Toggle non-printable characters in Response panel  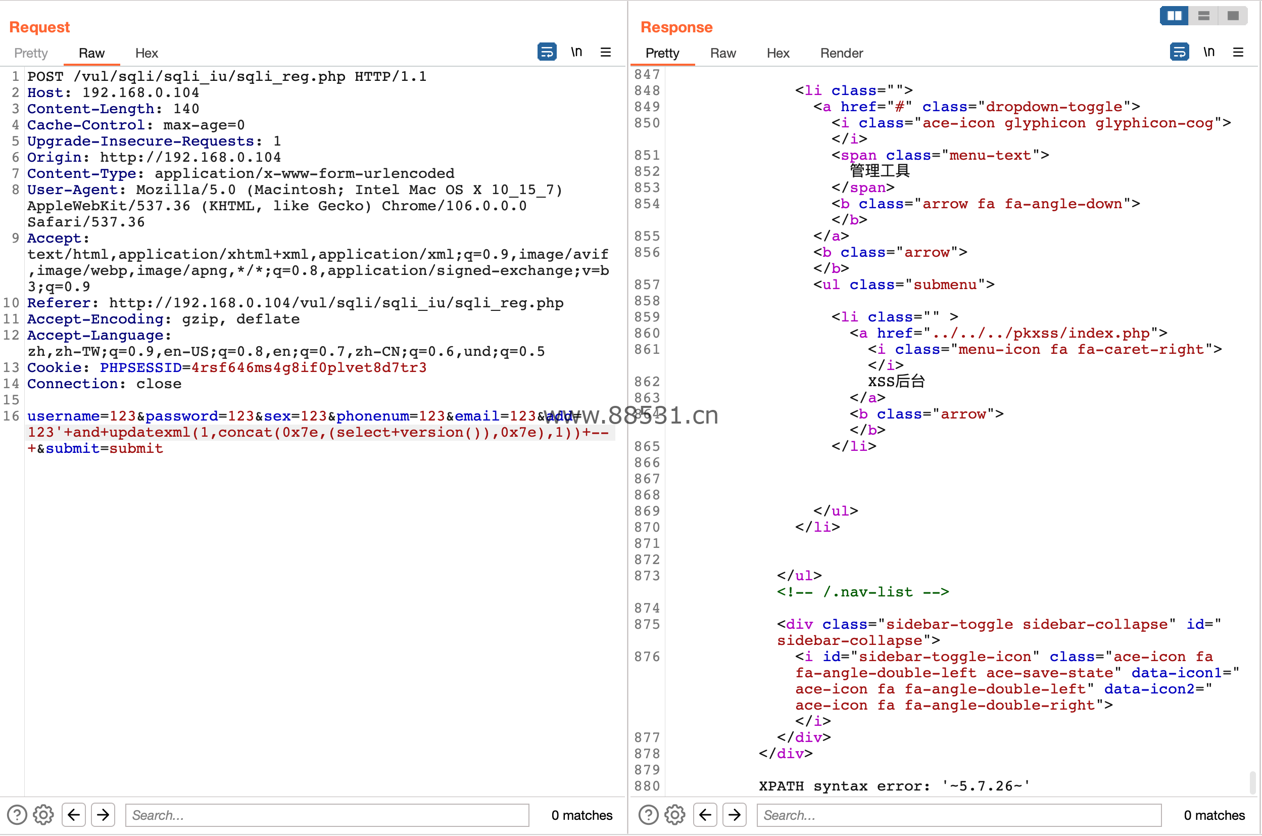point(1209,52)
